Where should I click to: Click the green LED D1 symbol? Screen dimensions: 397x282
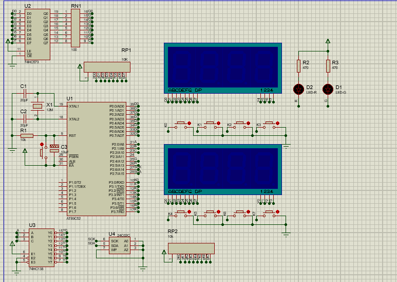pos(328,89)
